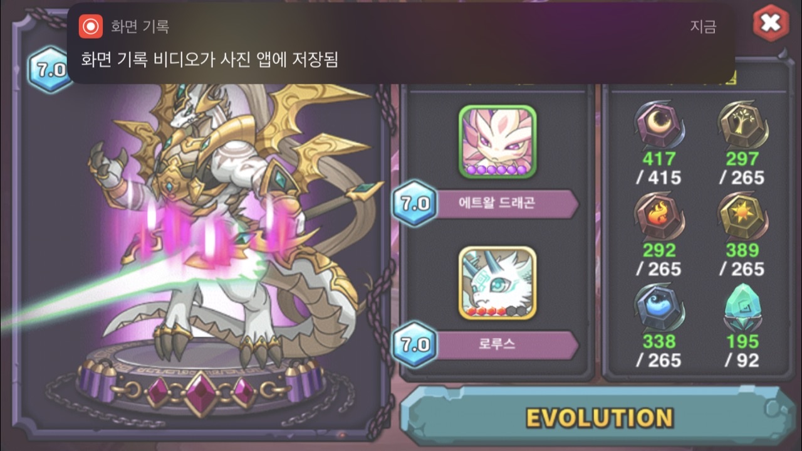
Task: Tap the 195 / 92 crystal count
Action: [742, 351]
